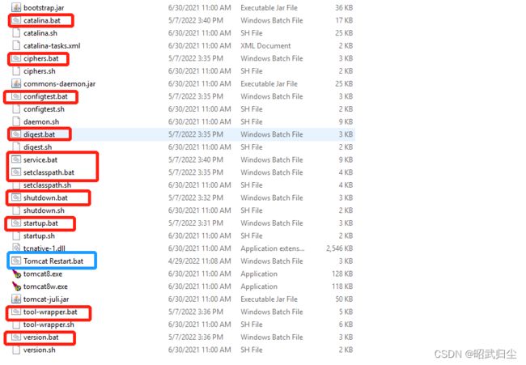Select the file name tomcat-juli.jar
526x365 pixels.
(46, 299)
